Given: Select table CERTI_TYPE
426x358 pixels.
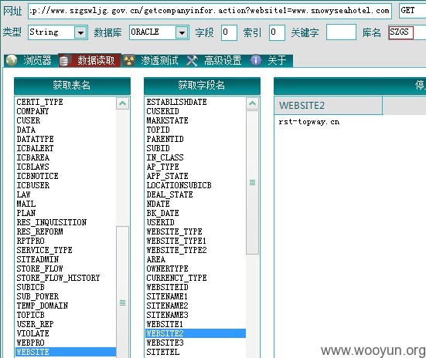Looking at the screenshot, I should tap(39, 102).
